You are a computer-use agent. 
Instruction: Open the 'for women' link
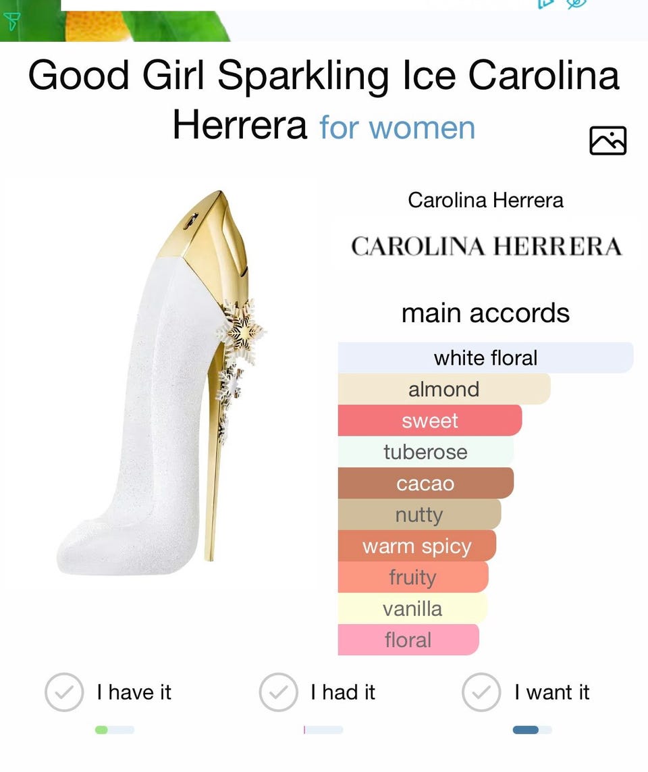(397, 127)
